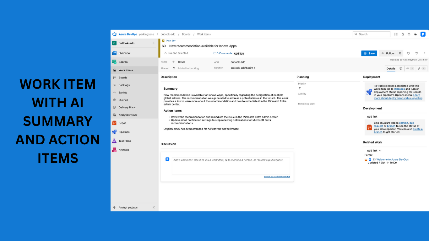Click the comment input field in Discussion
This screenshot has height=241, width=429.
tap(230, 165)
